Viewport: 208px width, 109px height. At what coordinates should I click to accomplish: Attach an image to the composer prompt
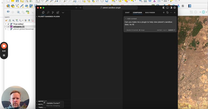click(x=142, y=30)
